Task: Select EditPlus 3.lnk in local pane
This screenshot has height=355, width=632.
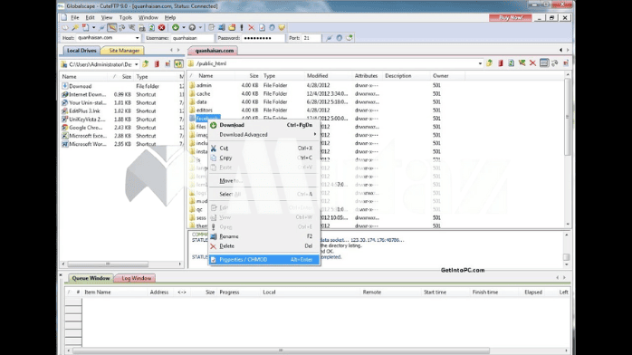Action: (x=84, y=110)
